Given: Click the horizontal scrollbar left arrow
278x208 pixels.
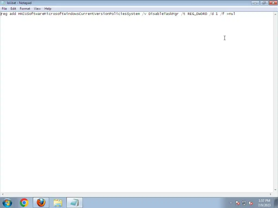Looking at the screenshot, I should coord(2,194).
